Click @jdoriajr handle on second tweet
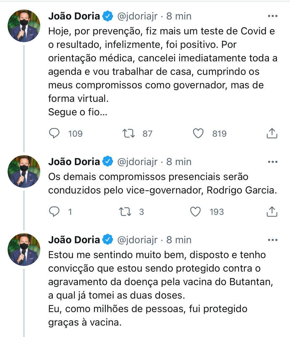Image resolution: width=290 pixels, height=337 pixels. click(137, 162)
